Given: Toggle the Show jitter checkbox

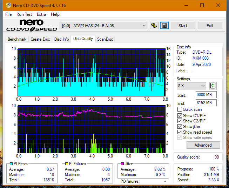Looking at the screenshot, I should [180, 127].
